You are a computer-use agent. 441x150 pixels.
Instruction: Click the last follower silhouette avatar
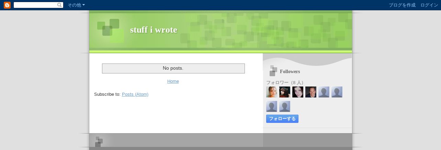point(285,106)
